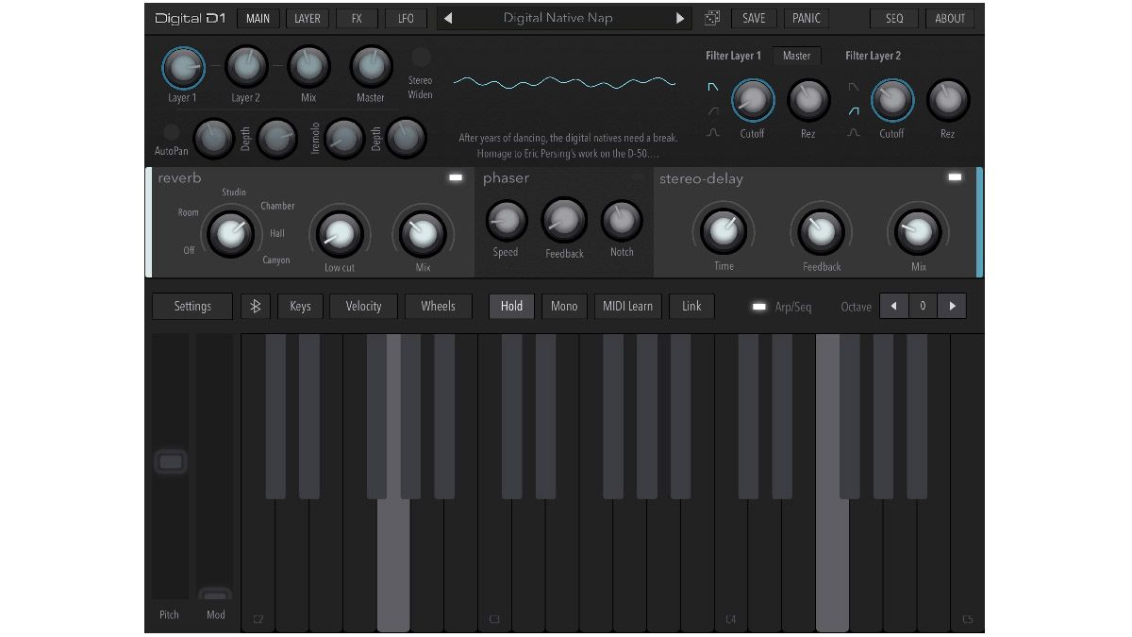This screenshot has height=637, width=1132.
Task: Click the Link button
Action: pyautogui.click(x=691, y=306)
